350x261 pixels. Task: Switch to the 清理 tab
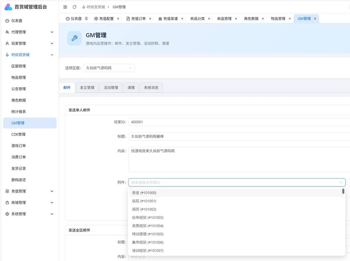click(131, 88)
